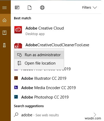Expand web results arrow for adobe
Image resolution: width=104 pixels, height=121 pixels.
point(95,115)
